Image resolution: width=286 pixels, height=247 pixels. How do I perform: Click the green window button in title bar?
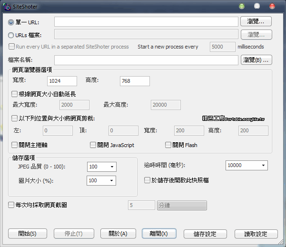[242, 6]
